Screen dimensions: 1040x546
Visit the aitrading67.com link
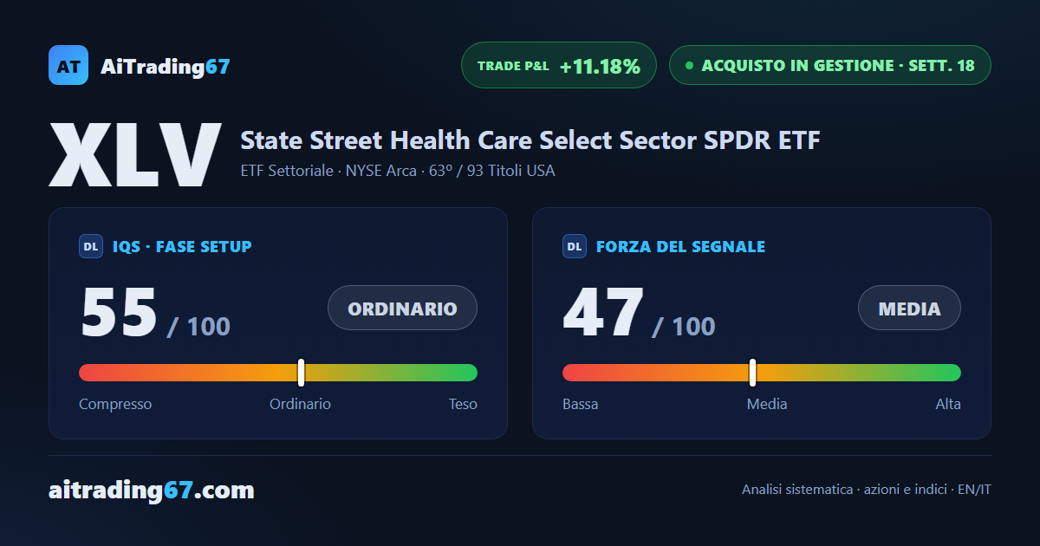[x=152, y=491]
